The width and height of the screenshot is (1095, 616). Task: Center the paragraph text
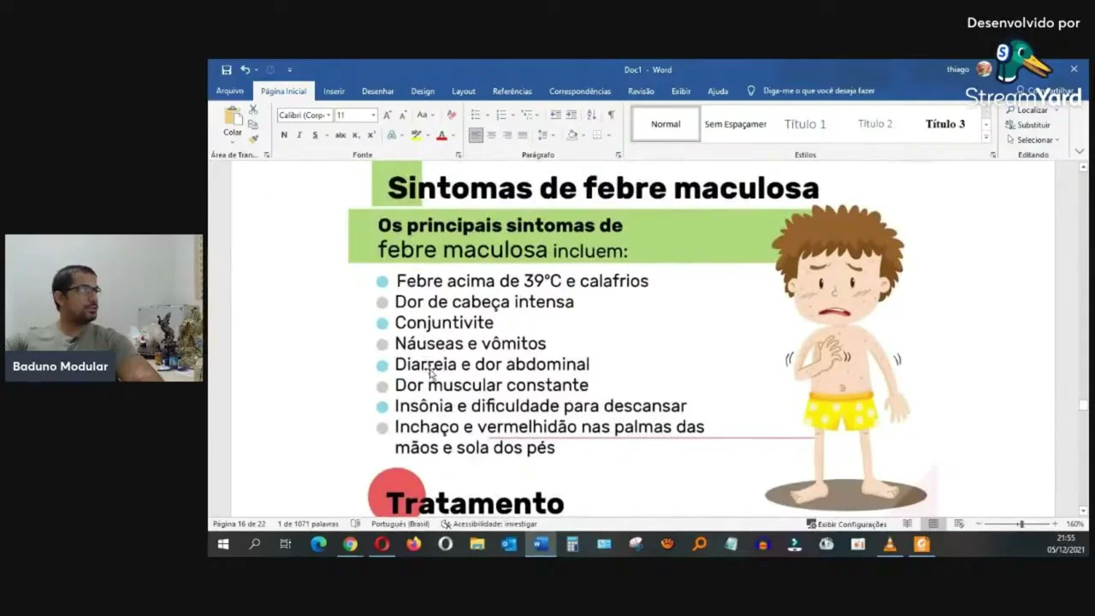(492, 135)
